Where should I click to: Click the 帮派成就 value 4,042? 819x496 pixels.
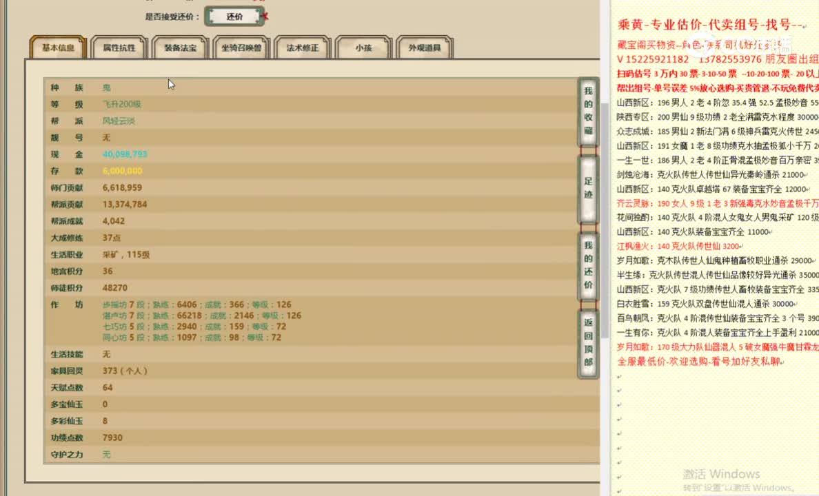pos(113,221)
